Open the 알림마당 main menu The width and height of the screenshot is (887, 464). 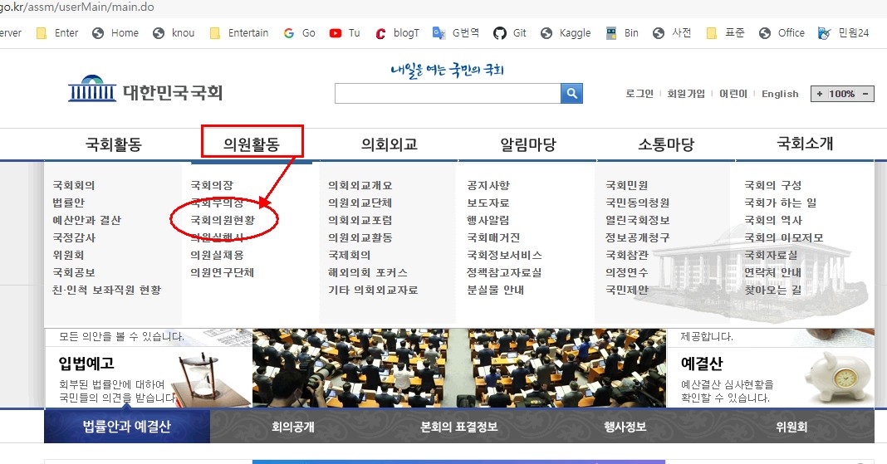[x=527, y=144]
